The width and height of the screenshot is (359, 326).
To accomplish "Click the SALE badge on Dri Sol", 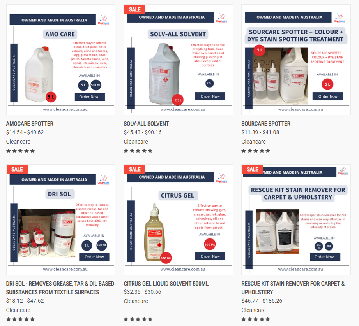I will point(17,169).
